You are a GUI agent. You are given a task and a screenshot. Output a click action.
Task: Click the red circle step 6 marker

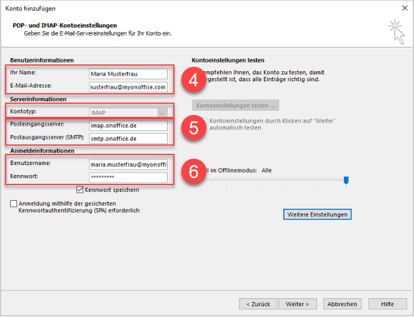click(x=193, y=171)
